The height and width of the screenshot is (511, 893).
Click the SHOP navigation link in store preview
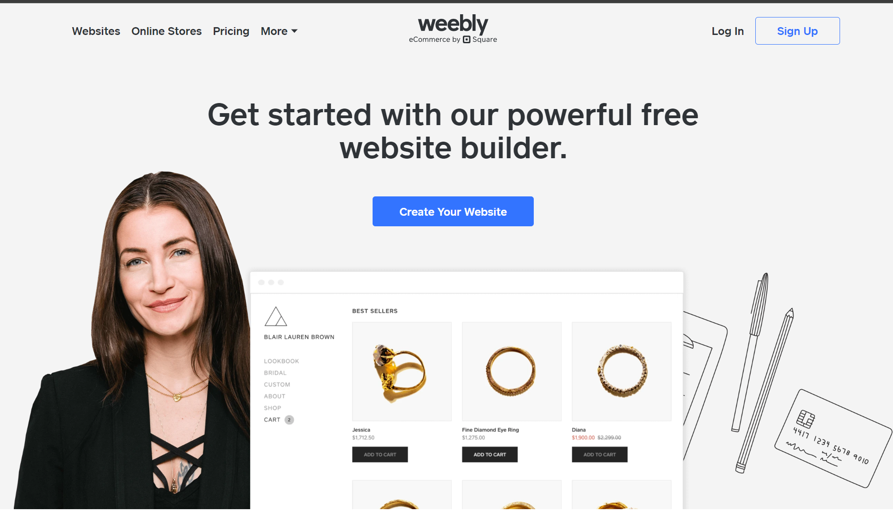pos(273,408)
